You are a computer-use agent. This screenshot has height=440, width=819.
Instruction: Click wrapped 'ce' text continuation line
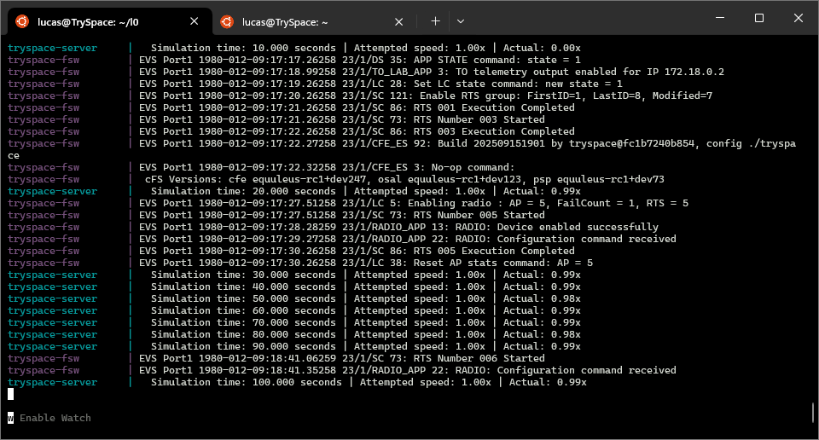tap(14, 155)
